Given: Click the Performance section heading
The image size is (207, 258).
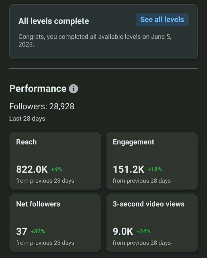Looking at the screenshot, I should click(38, 88).
